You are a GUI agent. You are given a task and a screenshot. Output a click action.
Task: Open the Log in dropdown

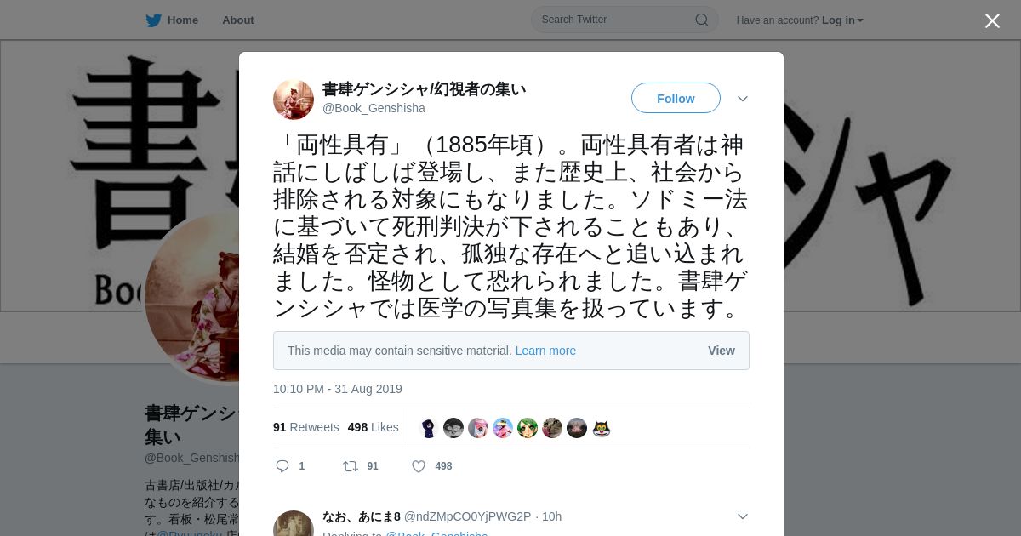point(842,20)
